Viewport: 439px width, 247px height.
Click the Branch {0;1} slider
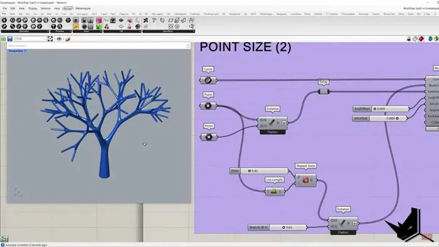click(277, 228)
